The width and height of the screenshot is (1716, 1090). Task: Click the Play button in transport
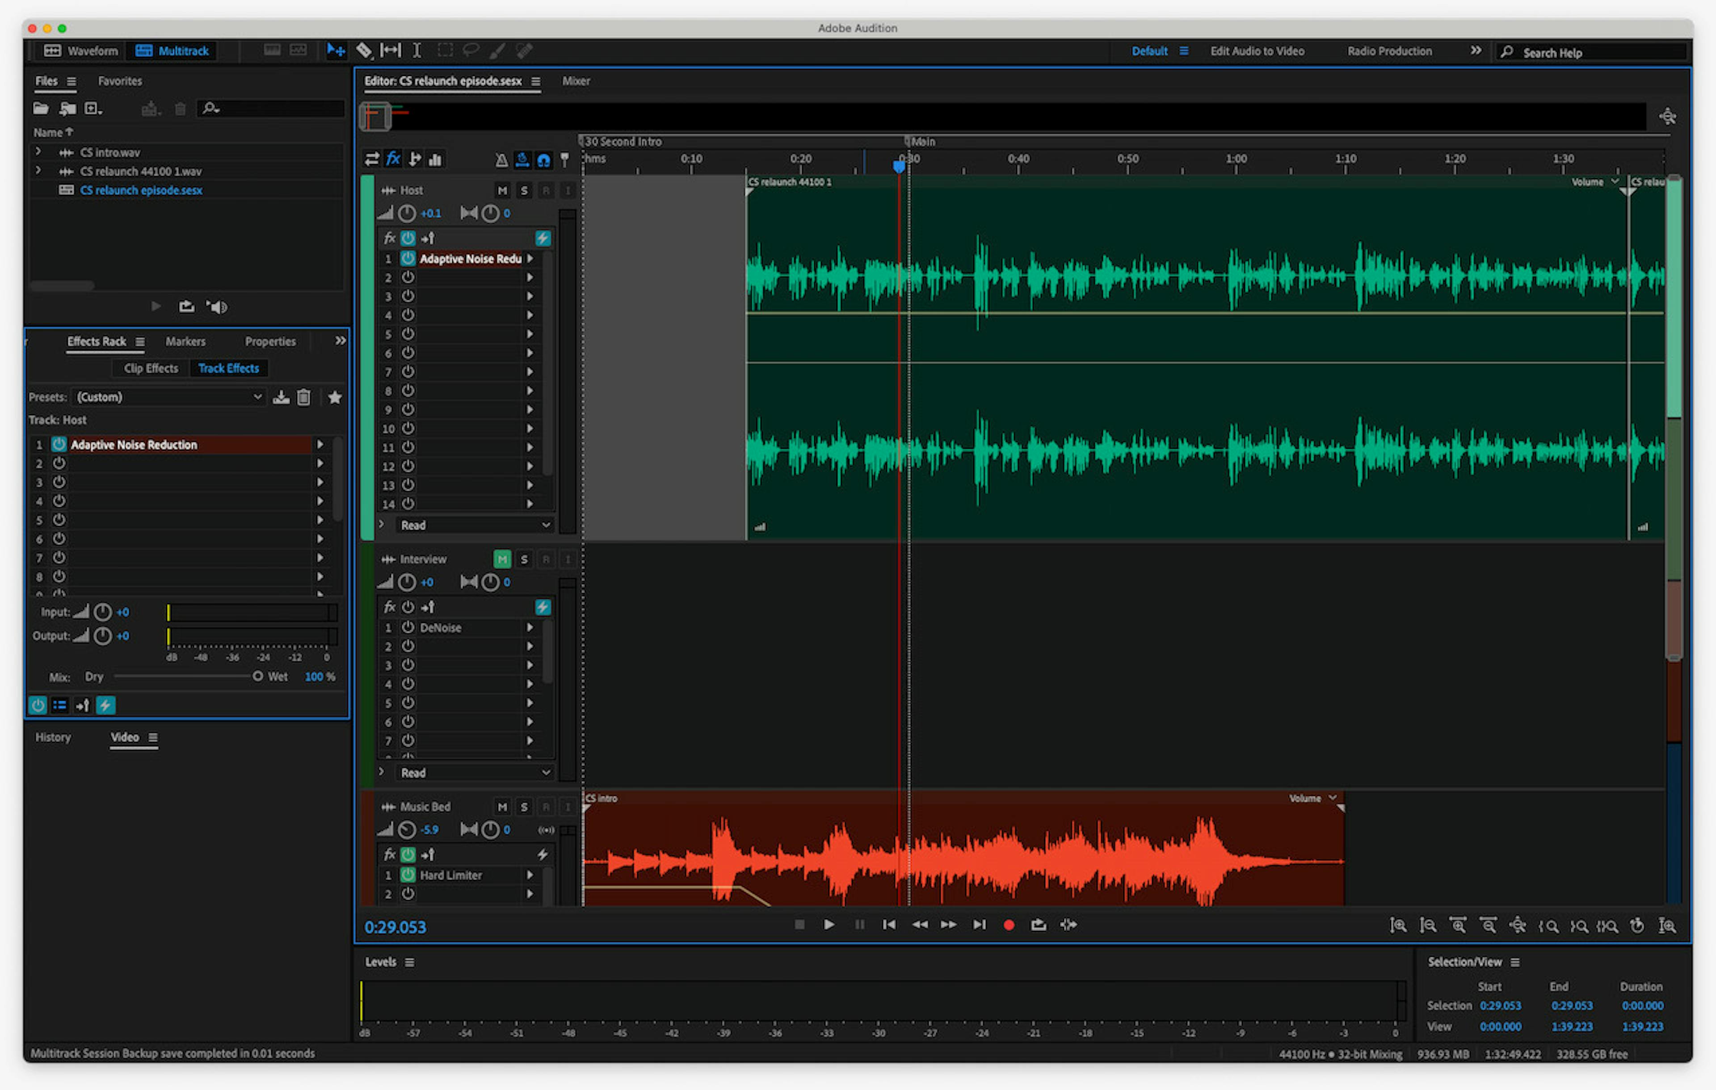click(829, 925)
